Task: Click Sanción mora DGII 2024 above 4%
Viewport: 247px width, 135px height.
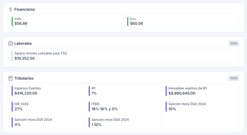Action: point(33,120)
